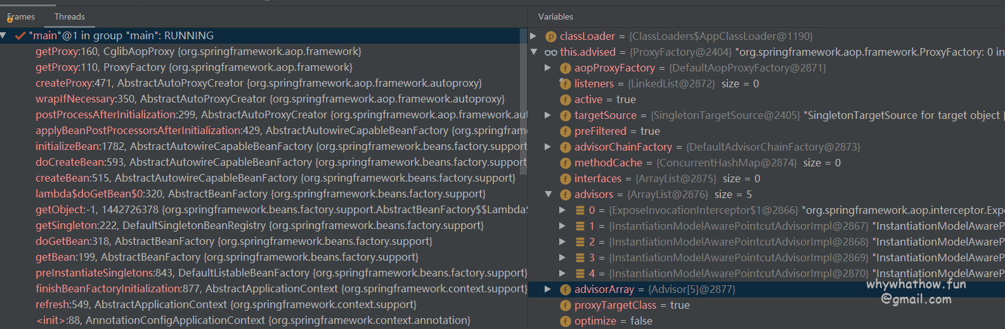Click the advisors index 0 array element icon
The image size is (1005, 329).
click(x=580, y=211)
